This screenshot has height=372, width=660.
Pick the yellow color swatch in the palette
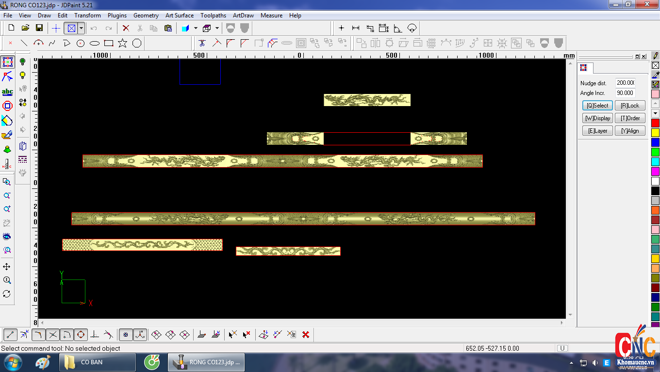pos(655,133)
